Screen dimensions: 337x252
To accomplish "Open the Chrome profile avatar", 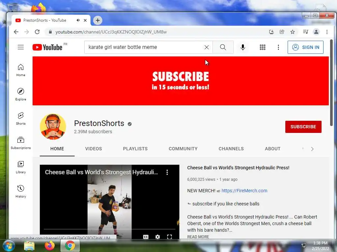I will [316, 32].
